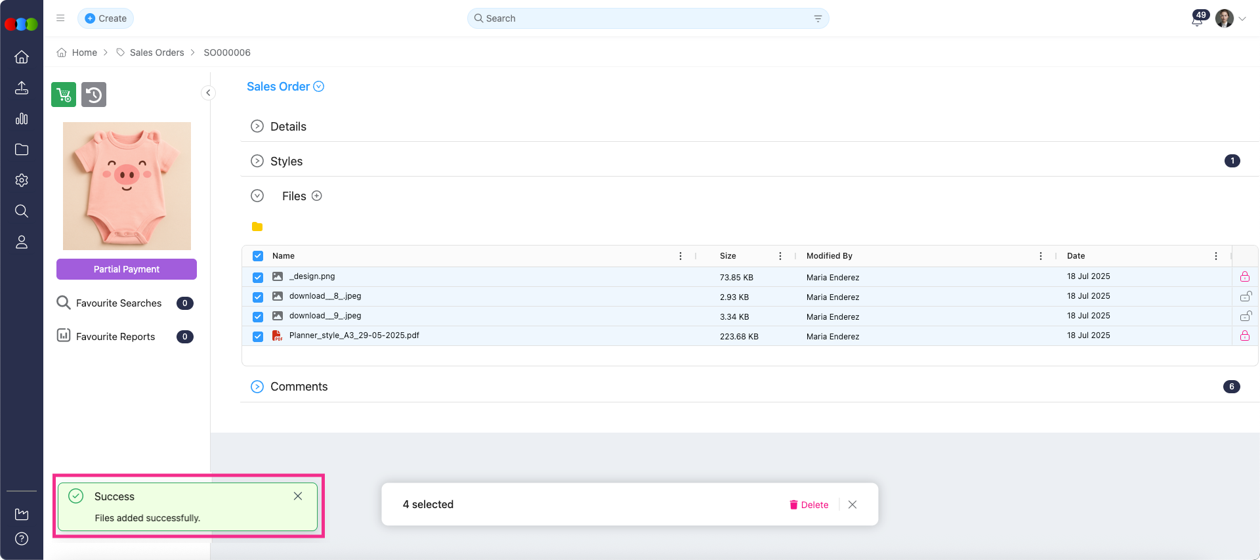
Task: Open the bar chart analytics sidebar icon
Action: click(22, 119)
